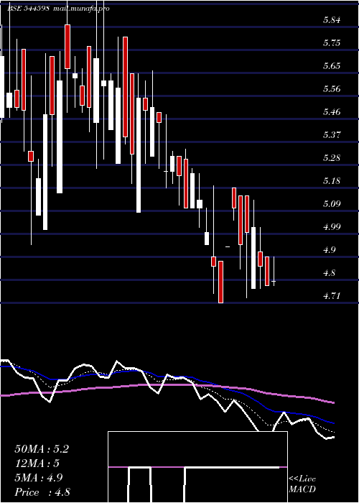This screenshot has width=359, height=503.
Task: Click the 5.28 price axis label
Action: click(332, 158)
